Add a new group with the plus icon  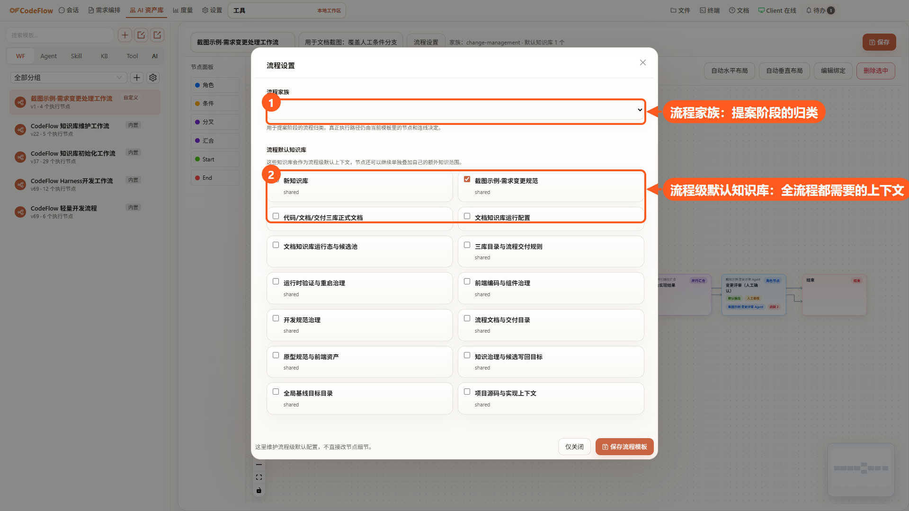[137, 78]
